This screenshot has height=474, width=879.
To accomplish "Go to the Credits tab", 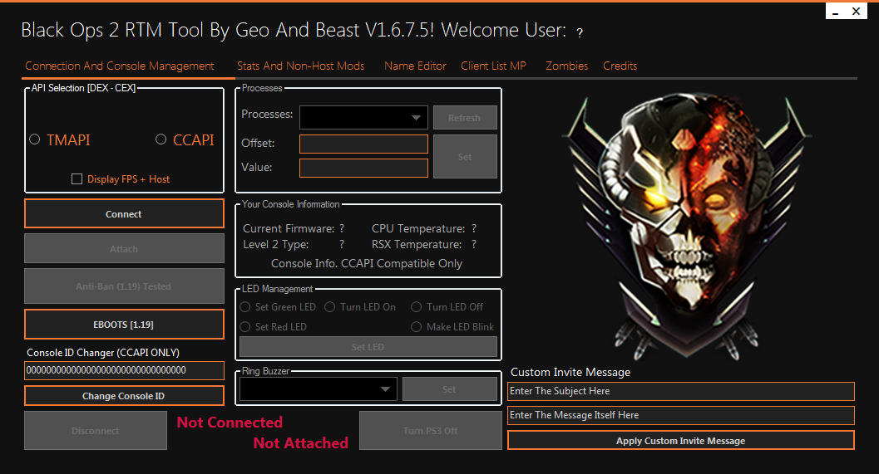I will point(620,66).
